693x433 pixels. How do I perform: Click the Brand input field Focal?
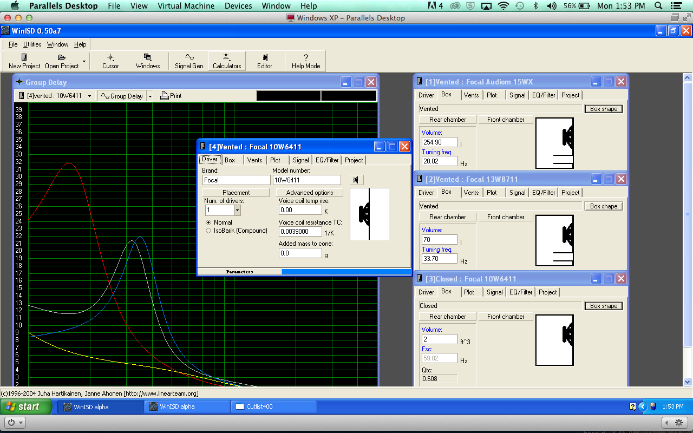point(236,180)
